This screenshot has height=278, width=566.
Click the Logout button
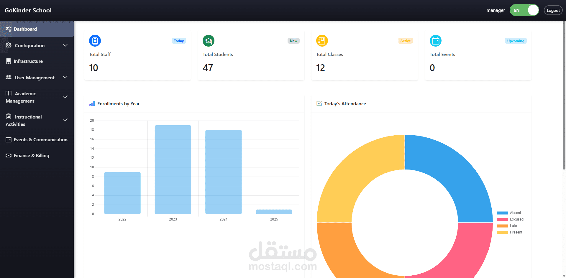pos(553,10)
